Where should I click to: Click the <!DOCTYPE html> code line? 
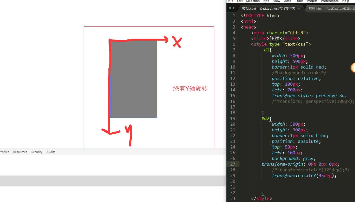(x=260, y=16)
